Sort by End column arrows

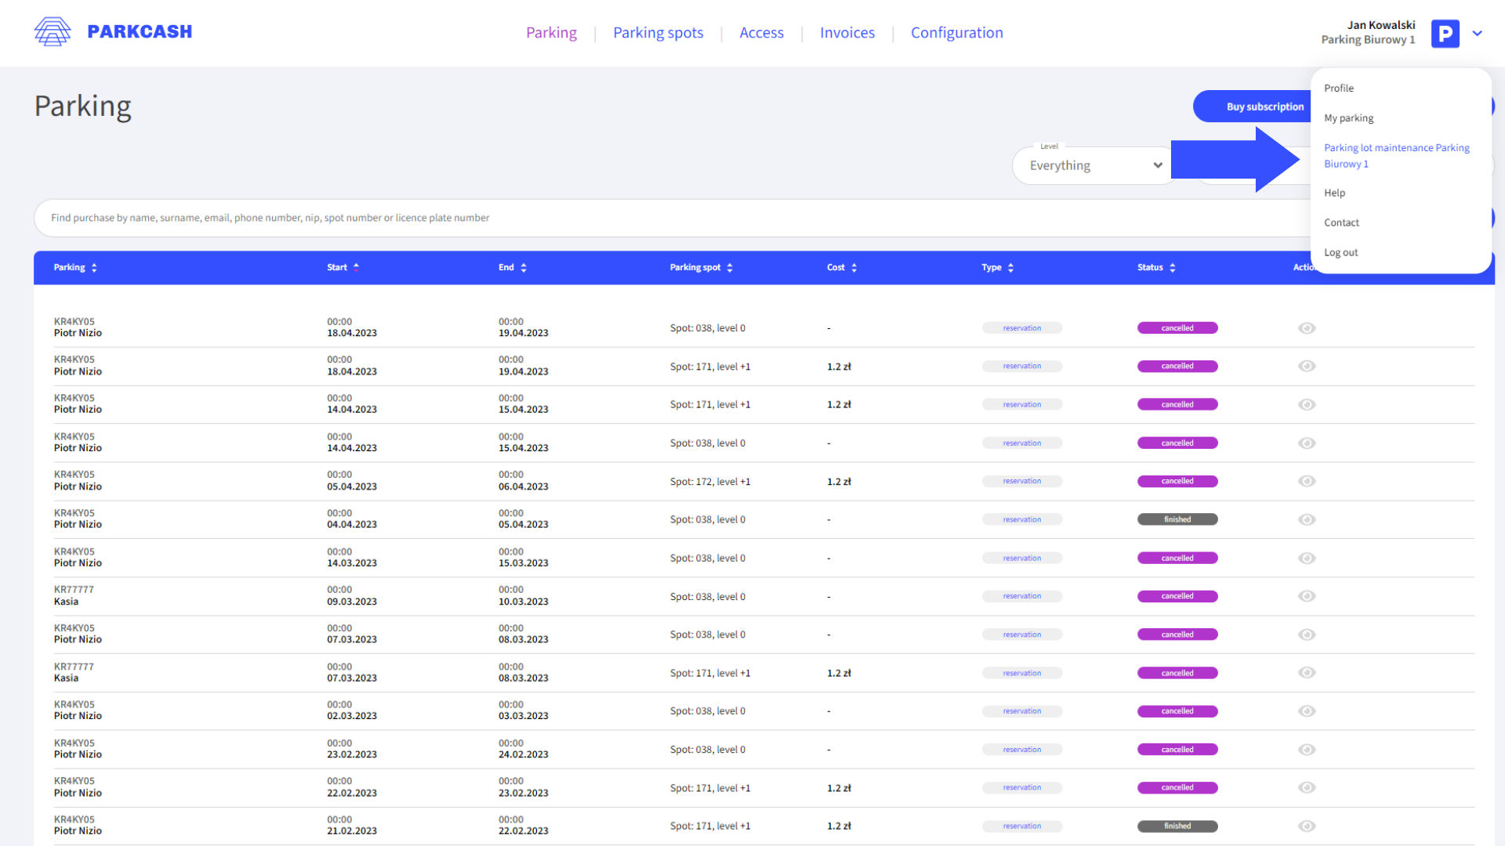[x=524, y=268]
